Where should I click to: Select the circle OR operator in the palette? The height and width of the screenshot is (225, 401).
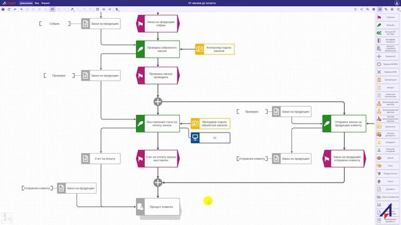click(x=387, y=64)
